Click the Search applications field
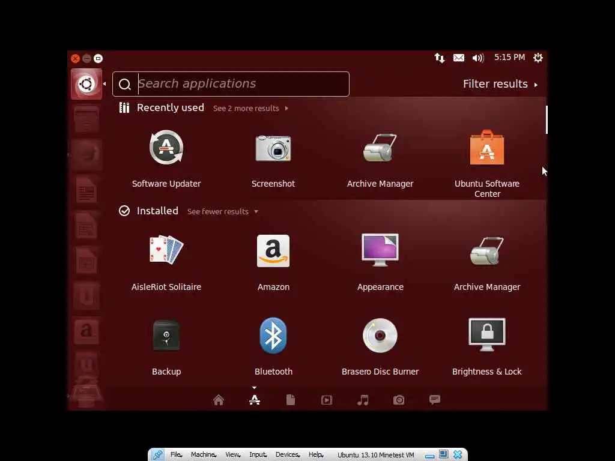Image resolution: width=615 pixels, height=461 pixels. [x=231, y=84]
